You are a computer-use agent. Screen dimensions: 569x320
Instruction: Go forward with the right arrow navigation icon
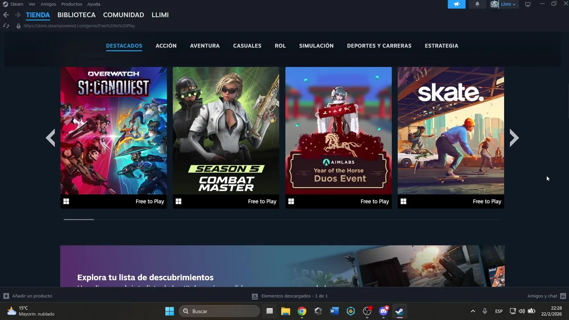17,15
